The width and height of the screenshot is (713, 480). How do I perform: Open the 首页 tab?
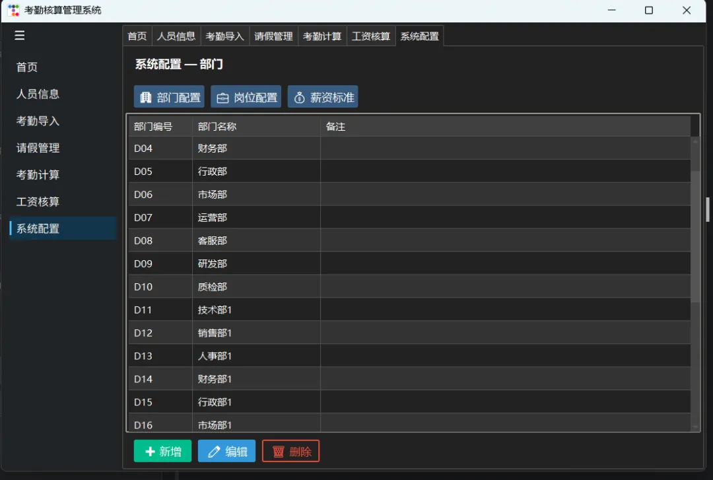pos(137,36)
